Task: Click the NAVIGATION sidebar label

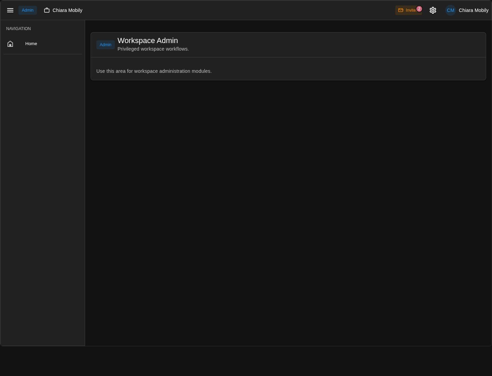Action: 18,29
